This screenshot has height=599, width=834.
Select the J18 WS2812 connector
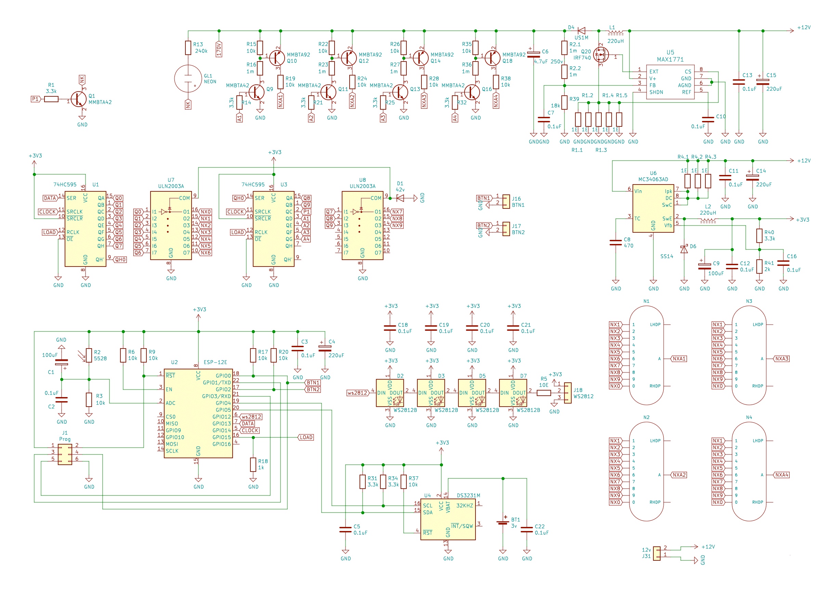click(568, 393)
